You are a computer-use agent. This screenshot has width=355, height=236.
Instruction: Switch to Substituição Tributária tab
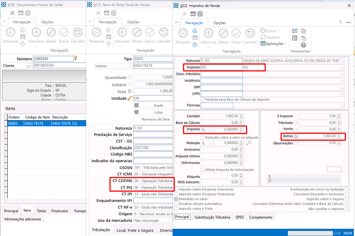click(x=212, y=217)
